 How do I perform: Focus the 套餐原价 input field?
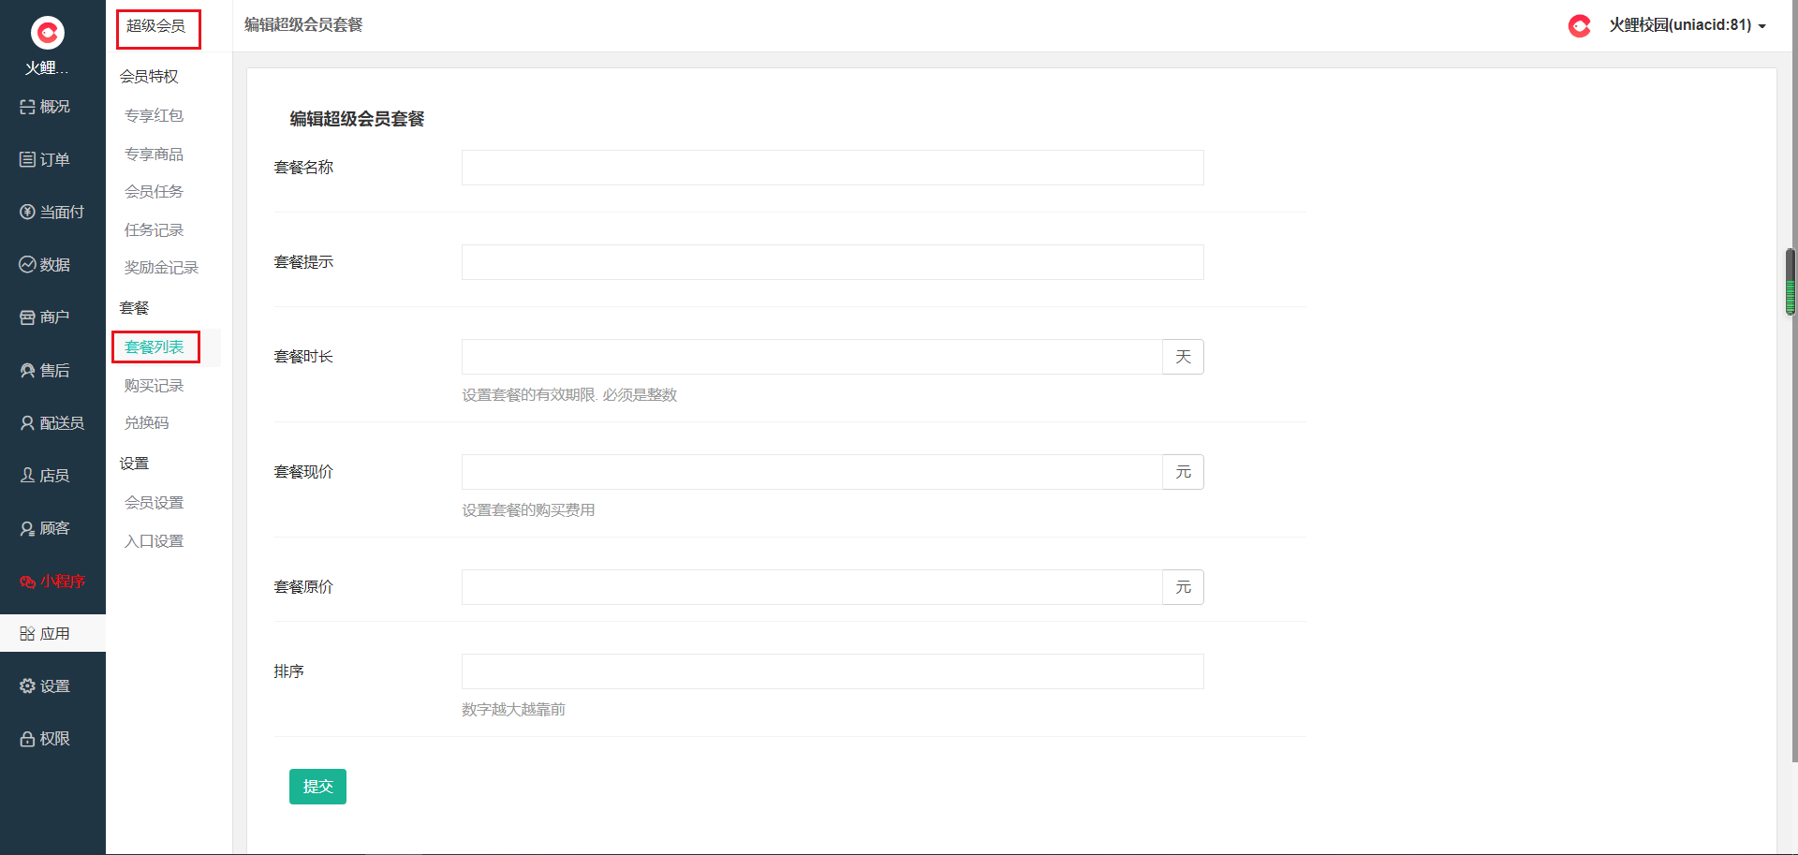(x=812, y=587)
